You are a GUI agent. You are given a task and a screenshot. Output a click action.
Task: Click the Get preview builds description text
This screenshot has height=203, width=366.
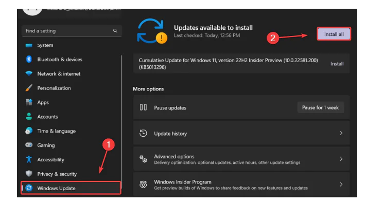coord(231,188)
